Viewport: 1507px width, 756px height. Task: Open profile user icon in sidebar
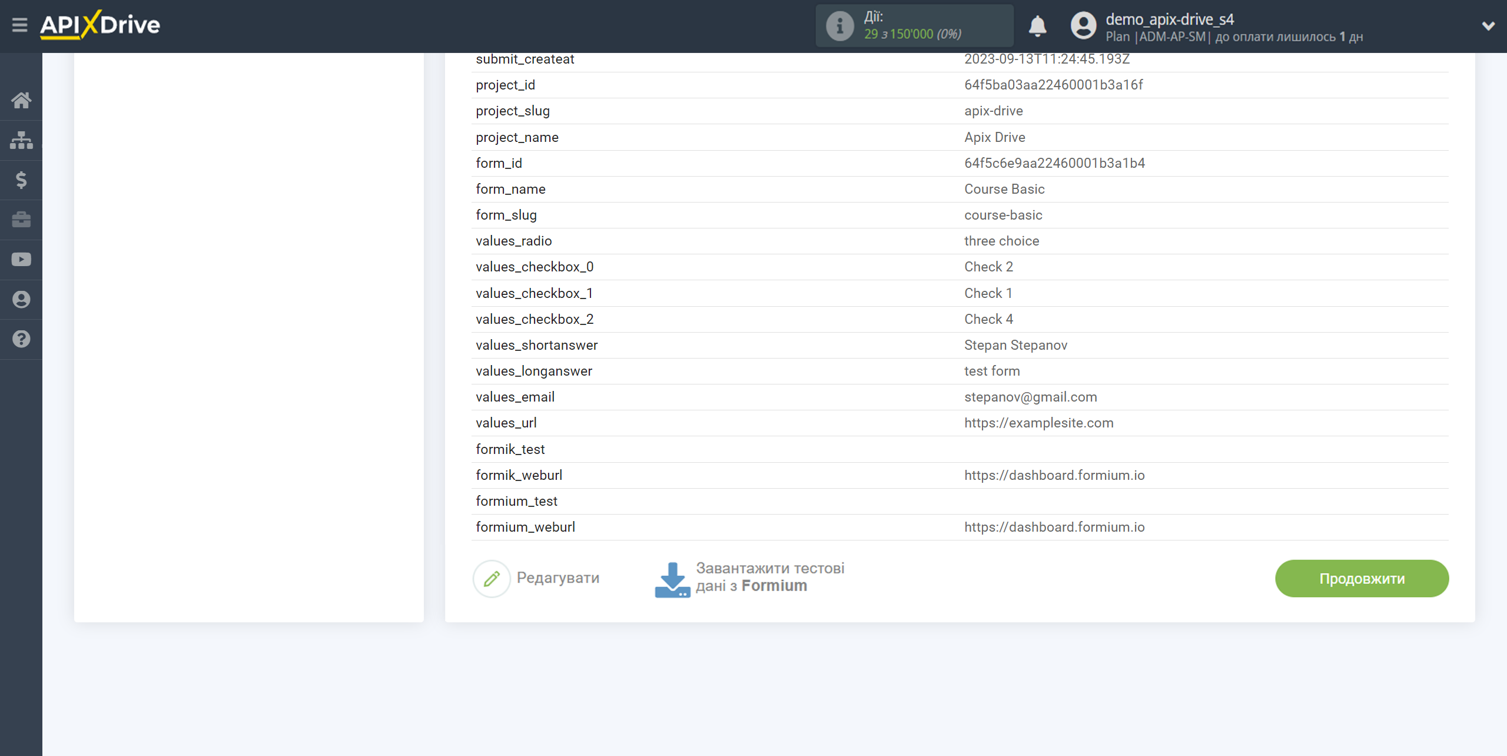pyautogui.click(x=21, y=300)
